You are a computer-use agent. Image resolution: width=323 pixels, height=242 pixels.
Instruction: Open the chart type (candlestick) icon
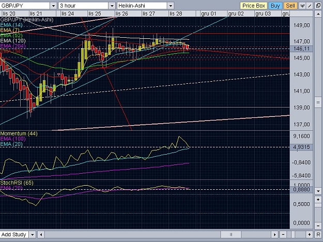point(302,6)
